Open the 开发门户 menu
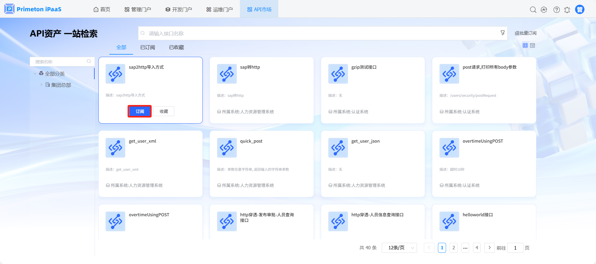 179,9
